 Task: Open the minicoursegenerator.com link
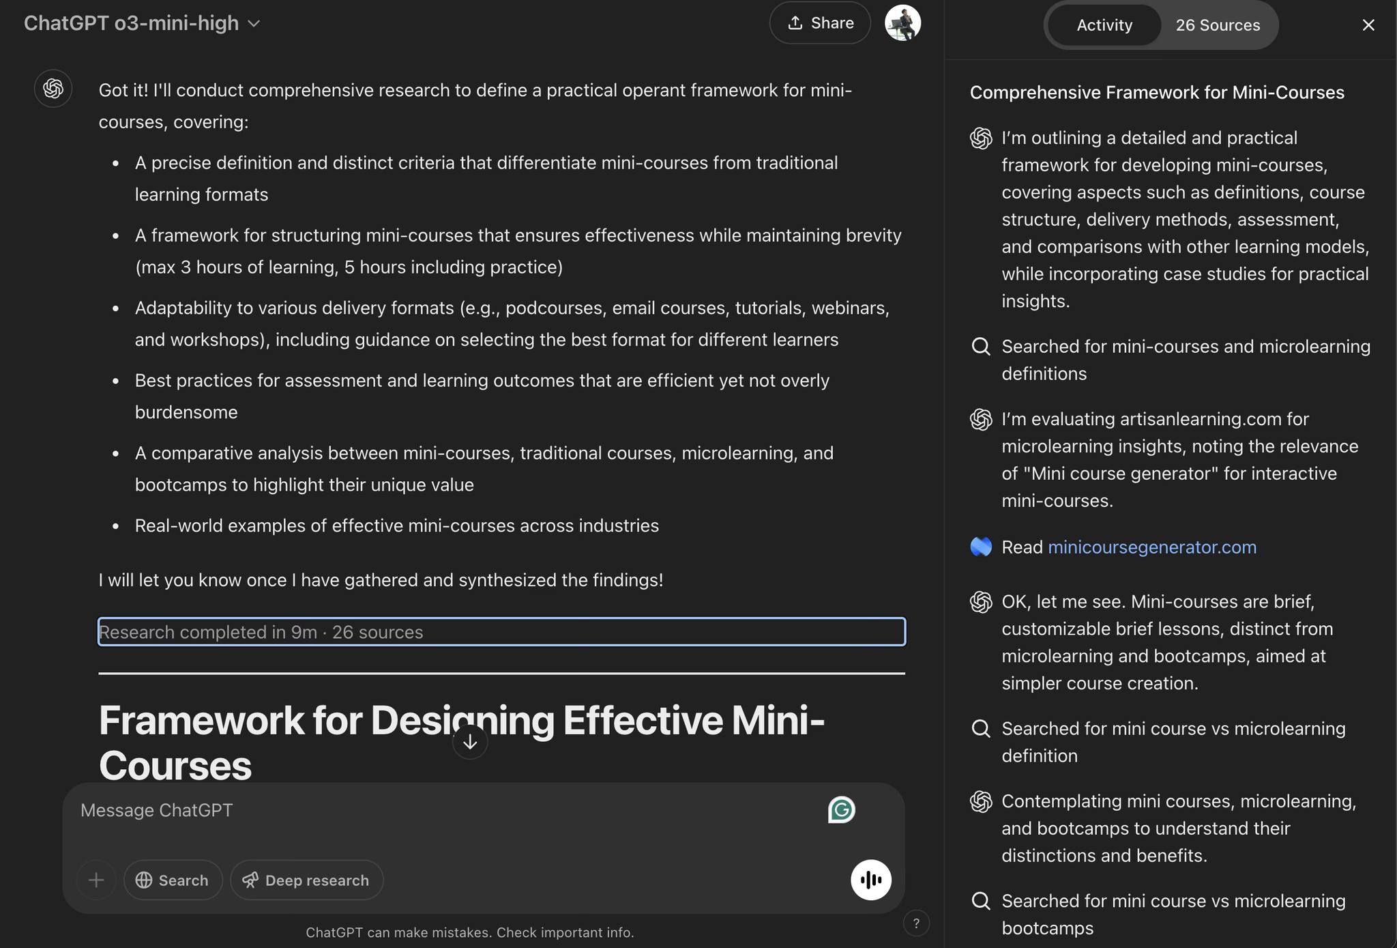pyautogui.click(x=1152, y=547)
